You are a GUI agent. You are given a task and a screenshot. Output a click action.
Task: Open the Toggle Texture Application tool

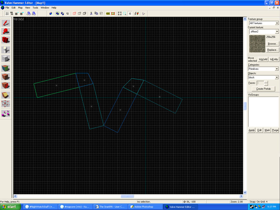6,68
